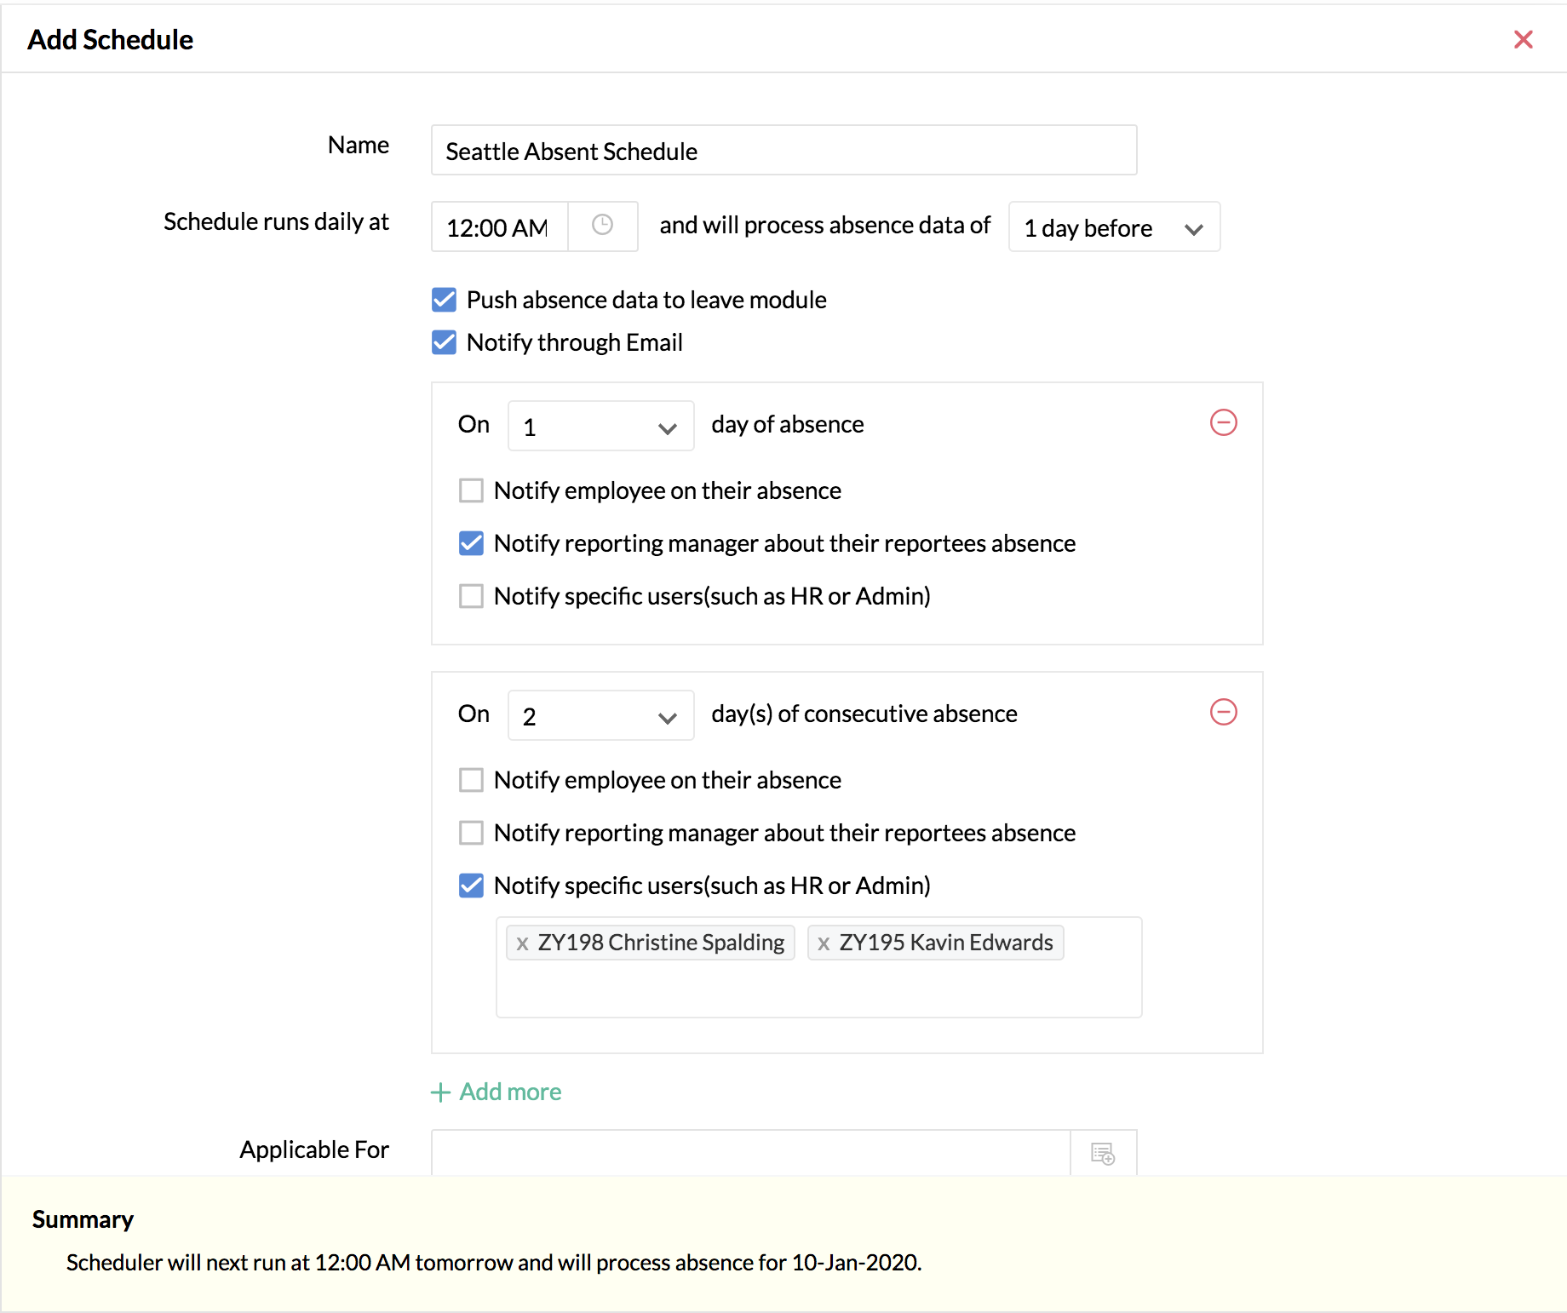This screenshot has width=1567, height=1313.
Task: Edit the schedule Name field
Action: [x=783, y=151]
